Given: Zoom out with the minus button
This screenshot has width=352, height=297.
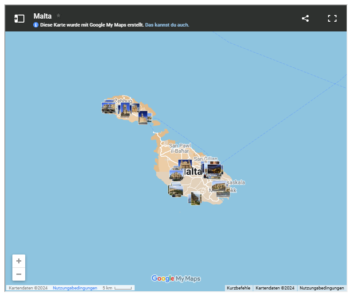Looking at the screenshot, I should [19, 274].
